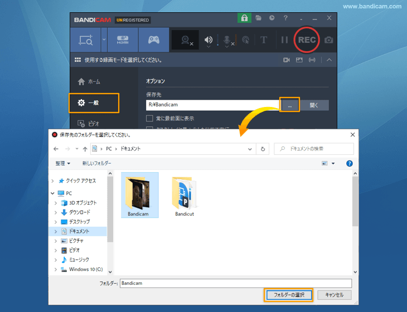Go back in the folder dialog

click(x=56, y=149)
